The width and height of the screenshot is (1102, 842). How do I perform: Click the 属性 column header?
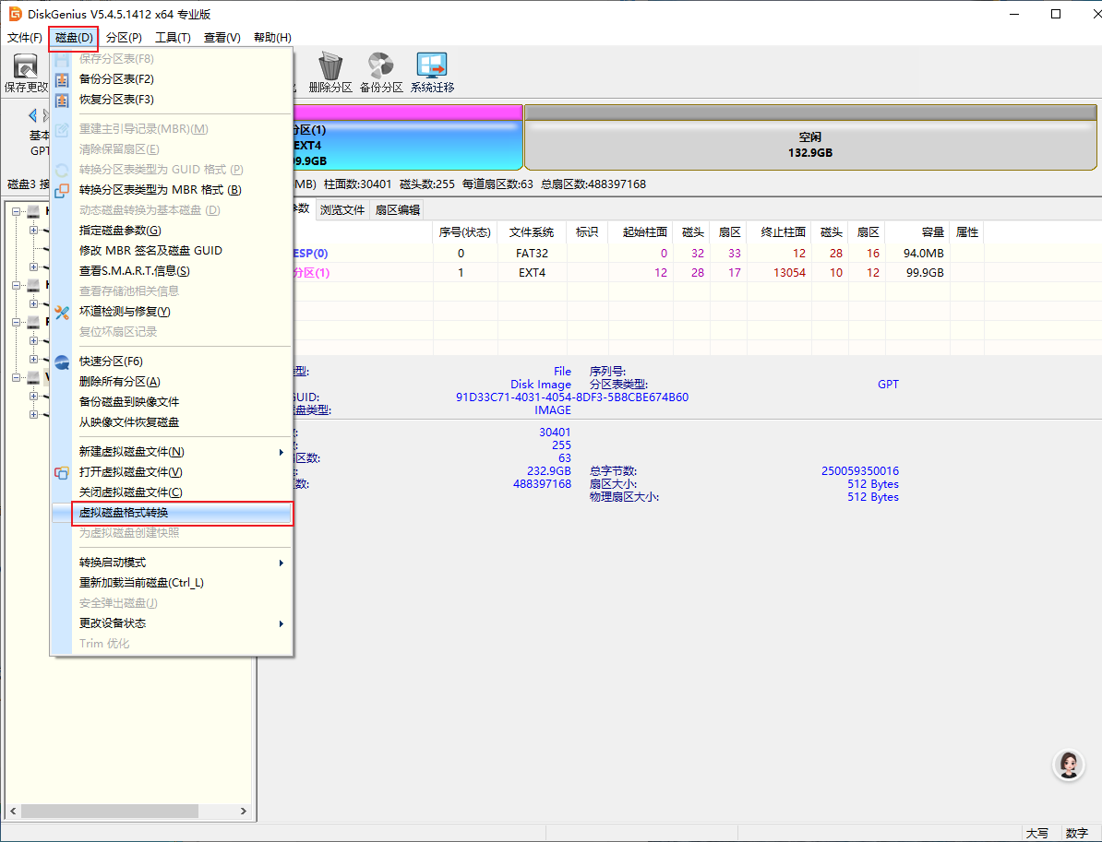click(967, 232)
